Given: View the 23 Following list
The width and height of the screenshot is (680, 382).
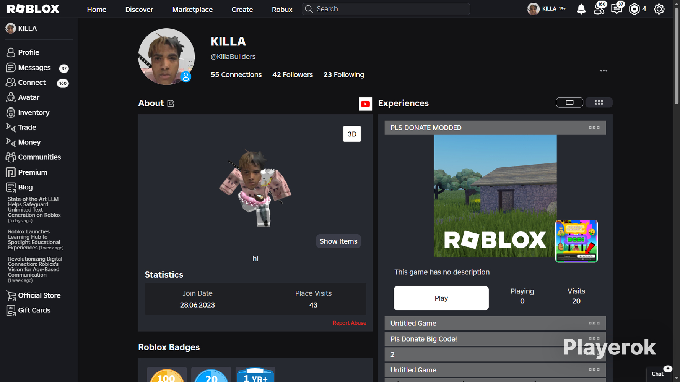Looking at the screenshot, I should 344,75.
